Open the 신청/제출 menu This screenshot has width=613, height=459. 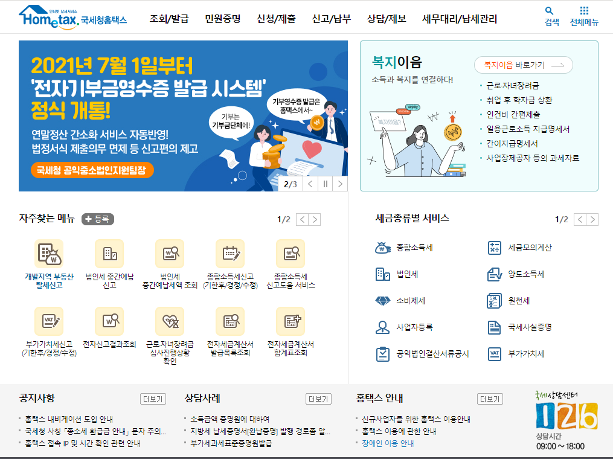[277, 19]
